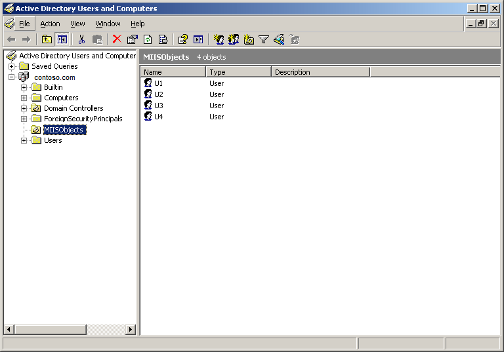
Task: Create a new group toolbar icon
Action: coord(234,39)
